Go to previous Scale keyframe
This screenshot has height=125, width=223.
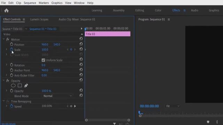point(68,49)
